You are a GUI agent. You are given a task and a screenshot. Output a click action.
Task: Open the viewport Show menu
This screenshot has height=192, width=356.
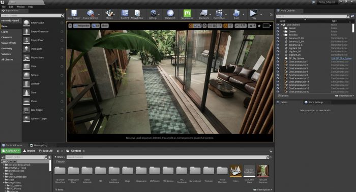tap(105, 26)
